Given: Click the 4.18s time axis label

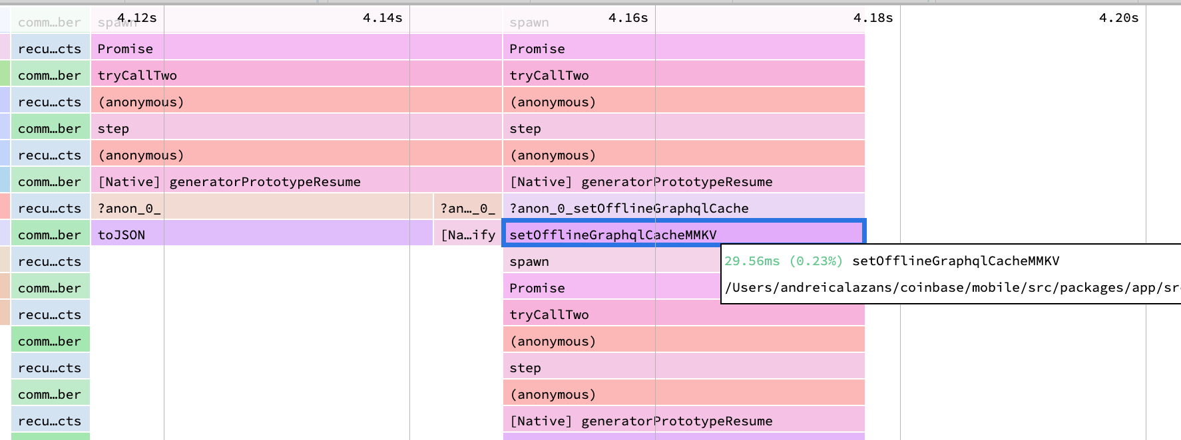Looking at the screenshot, I should [873, 17].
